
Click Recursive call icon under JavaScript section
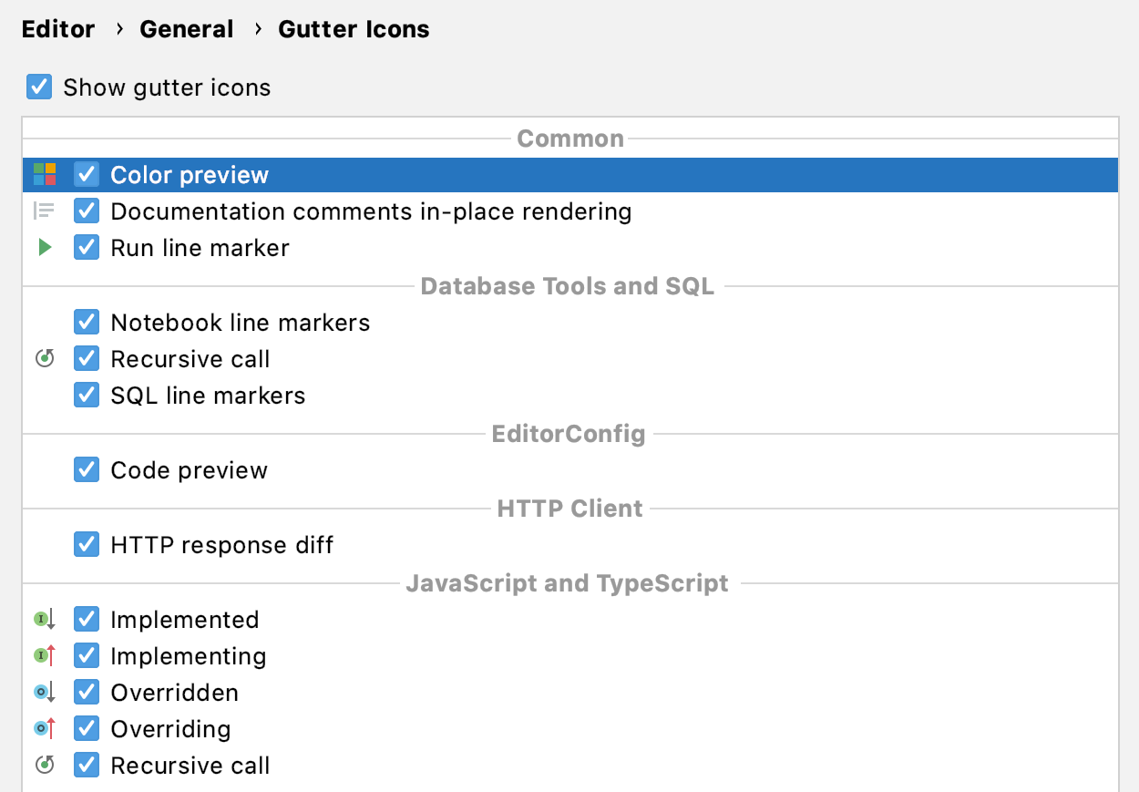(45, 765)
